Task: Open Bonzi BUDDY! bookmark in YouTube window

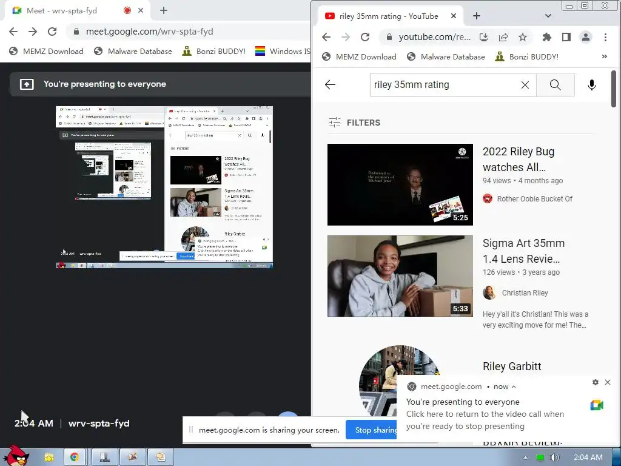Action: 527,56
